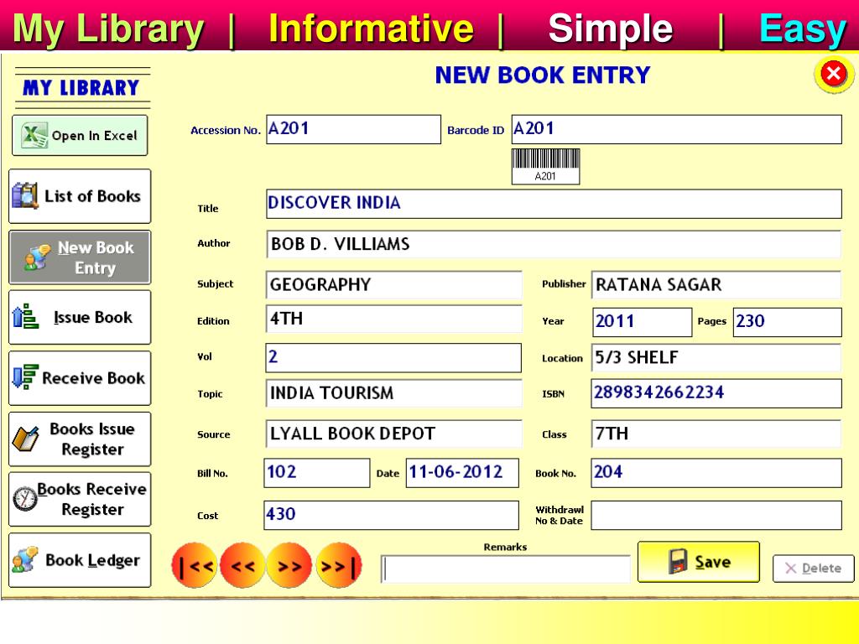The height and width of the screenshot is (644, 859).
Task: Click the MY LIBRARY logo heading
Action: (x=81, y=87)
